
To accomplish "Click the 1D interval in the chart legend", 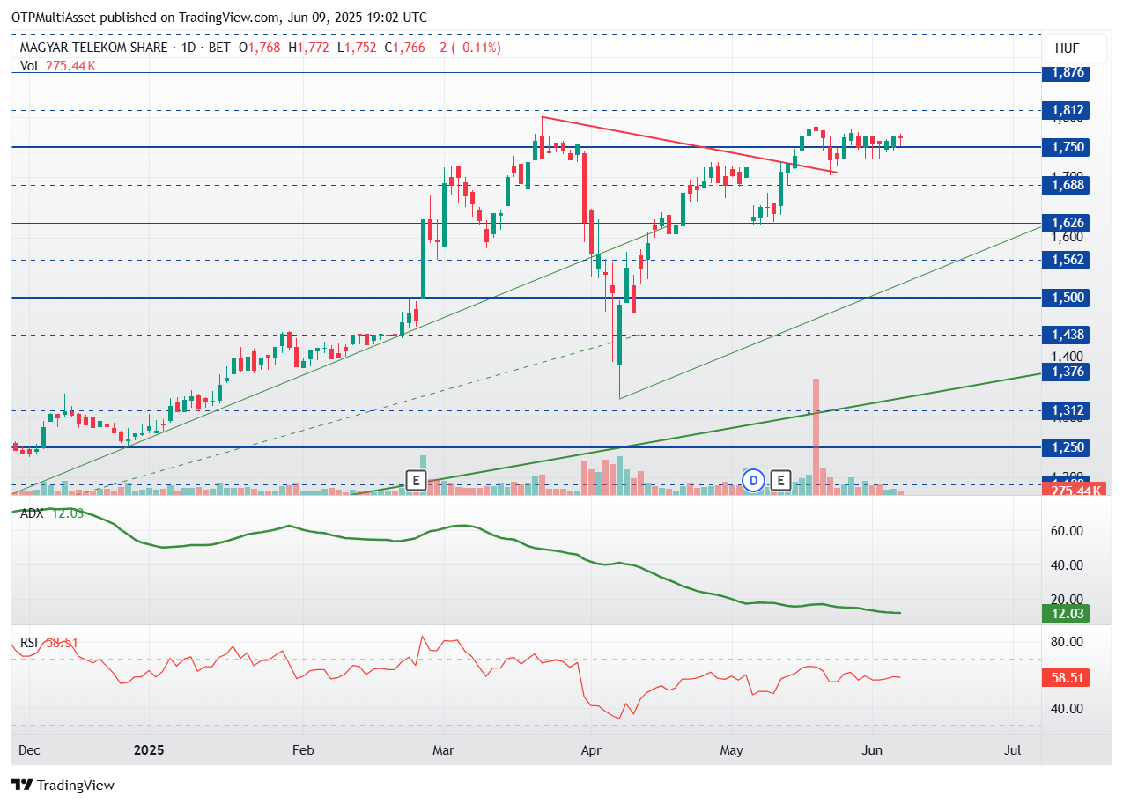I will [189, 48].
